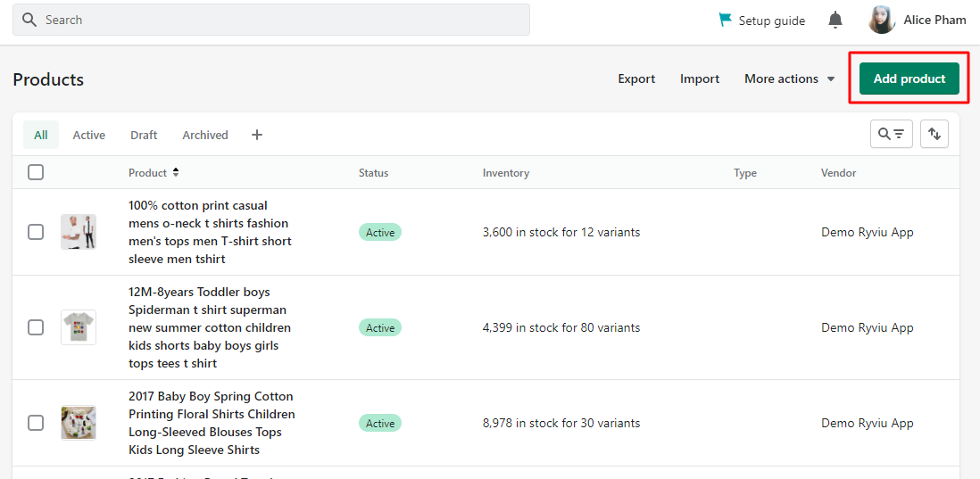980x479 pixels.
Task: Click Active badge on 100% cotton row
Action: tap(380, 232)
